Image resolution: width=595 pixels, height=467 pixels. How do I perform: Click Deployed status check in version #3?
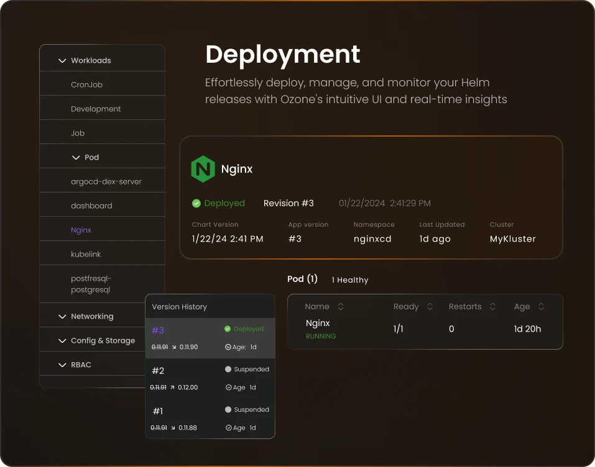tap(228, 329)
